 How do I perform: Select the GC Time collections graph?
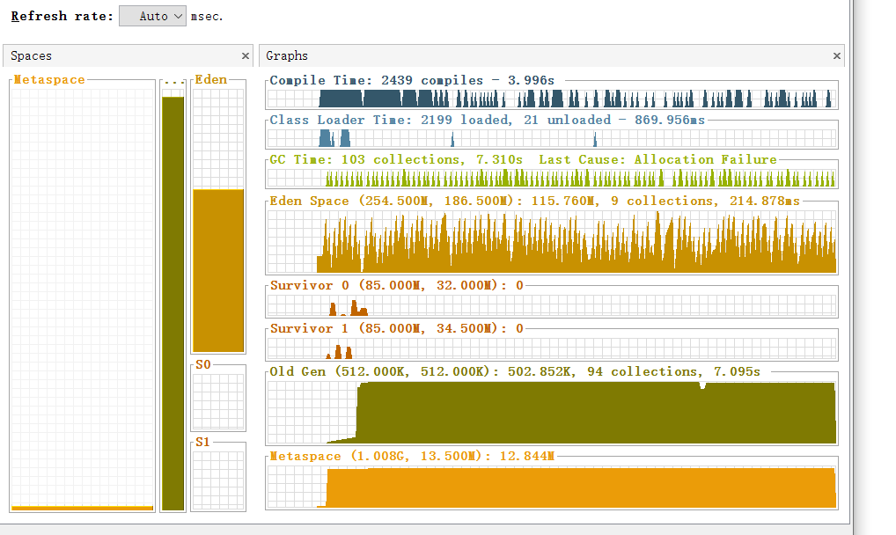pos(552,179)
